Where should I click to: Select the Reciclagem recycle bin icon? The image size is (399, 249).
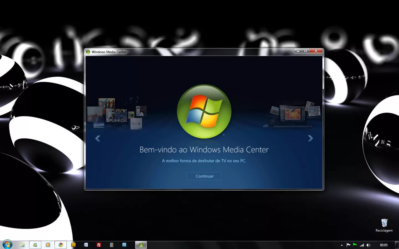pyautogui.click(x=384, y=225)
